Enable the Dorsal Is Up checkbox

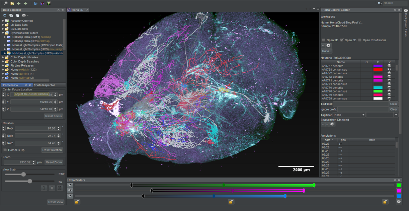5,150
